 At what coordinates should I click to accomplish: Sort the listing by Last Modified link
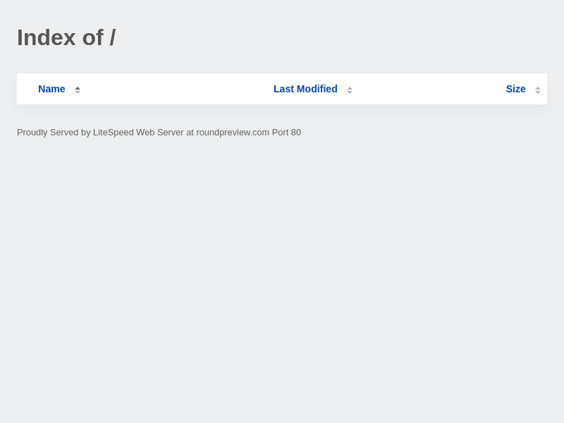(x=305, y=89)
